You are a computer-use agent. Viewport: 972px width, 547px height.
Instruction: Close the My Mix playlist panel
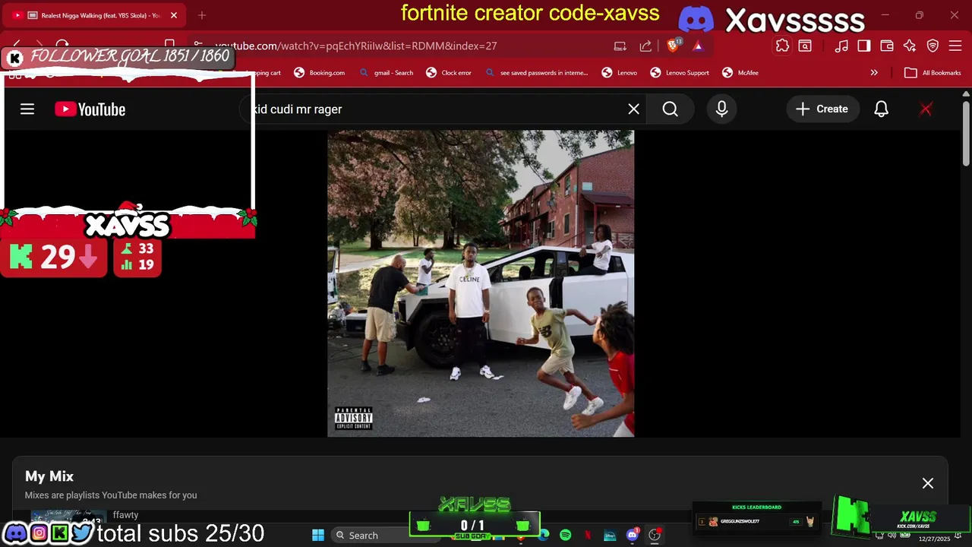tap(927, 483)
